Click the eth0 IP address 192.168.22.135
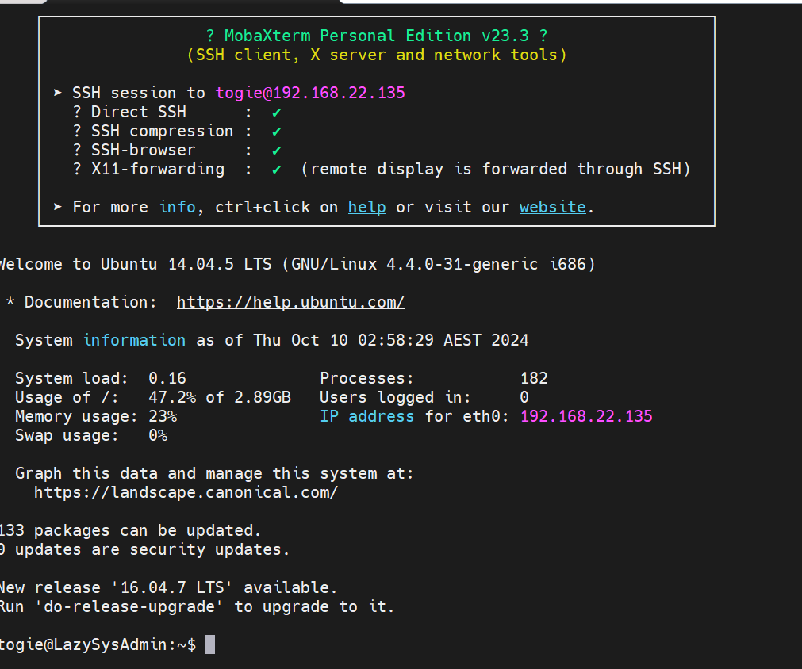This screenshot has width=802, height=669. tap(586, 416)
